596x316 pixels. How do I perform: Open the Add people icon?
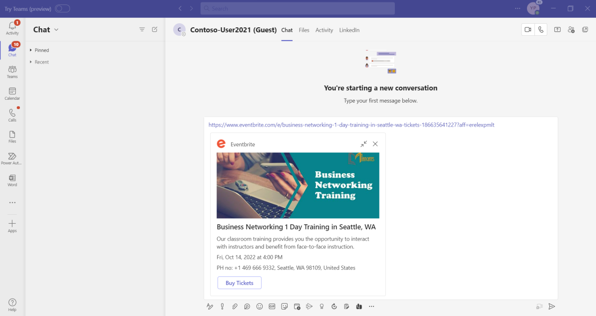point(571,30)
